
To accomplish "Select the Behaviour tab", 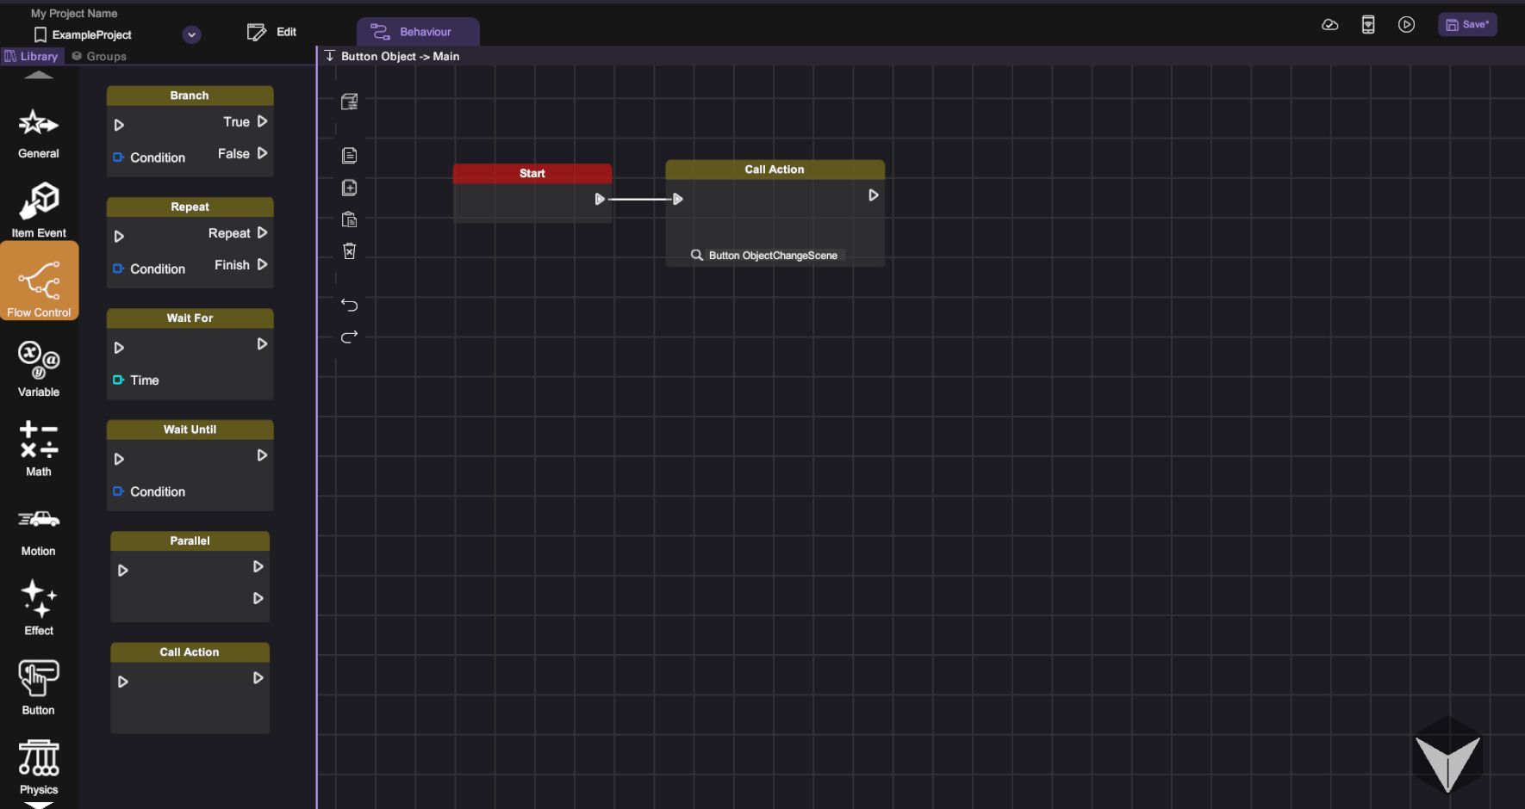I will [x=418, y=32].
